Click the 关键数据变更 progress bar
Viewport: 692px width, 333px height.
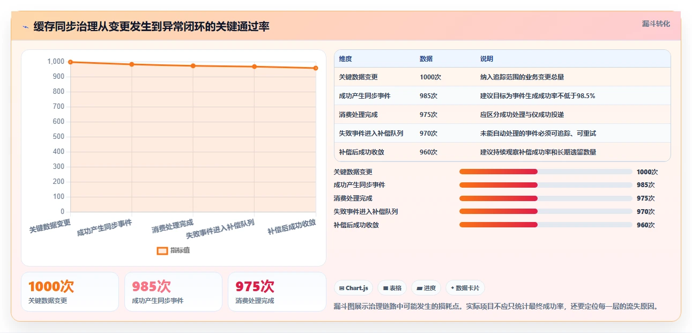click(x=546, y=172)
